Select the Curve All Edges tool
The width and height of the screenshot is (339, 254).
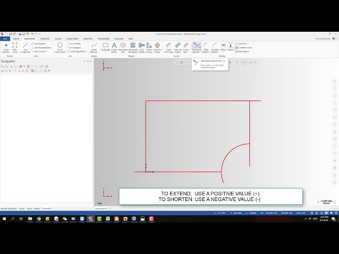click(x=178, y=48)
